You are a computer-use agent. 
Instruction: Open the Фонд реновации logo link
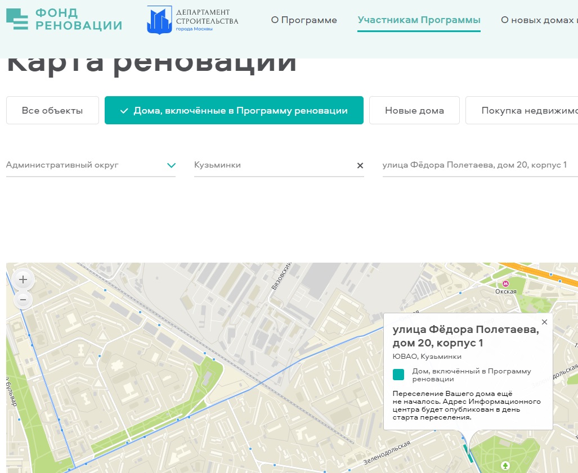(x=64, y=19)
